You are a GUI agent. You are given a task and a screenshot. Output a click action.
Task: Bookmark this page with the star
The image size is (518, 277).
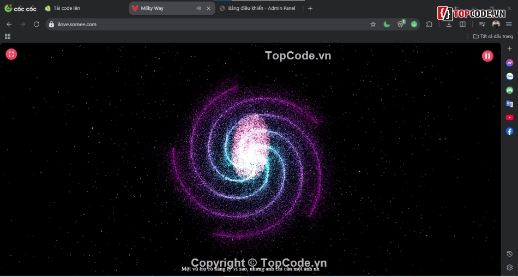pyautogui.click(x=373, y=24)
